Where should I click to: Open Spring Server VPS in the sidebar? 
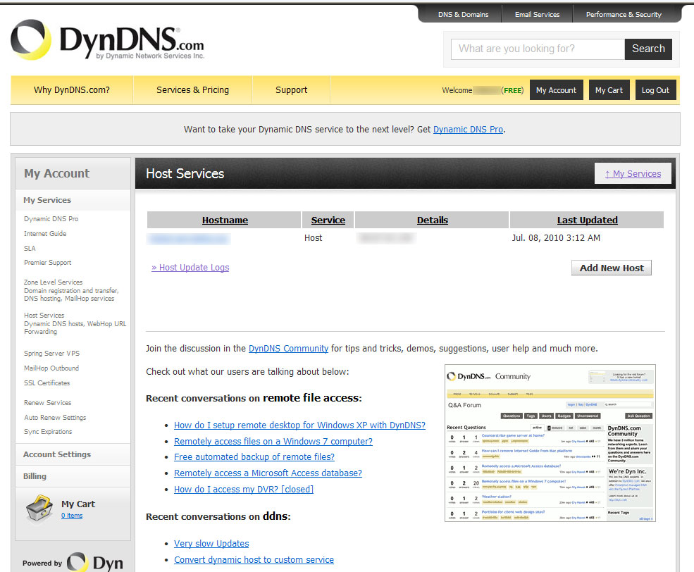tap(51, 353)
